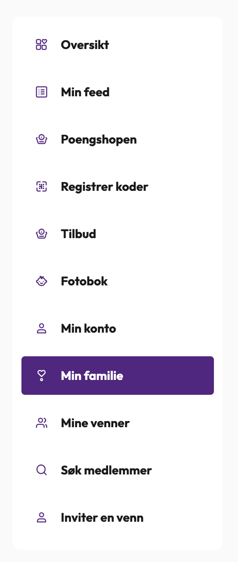Screen dimensions: 238x562
Task: Click the Søk medlemmer magnifier icon
Action: click(x=41, y=470)
